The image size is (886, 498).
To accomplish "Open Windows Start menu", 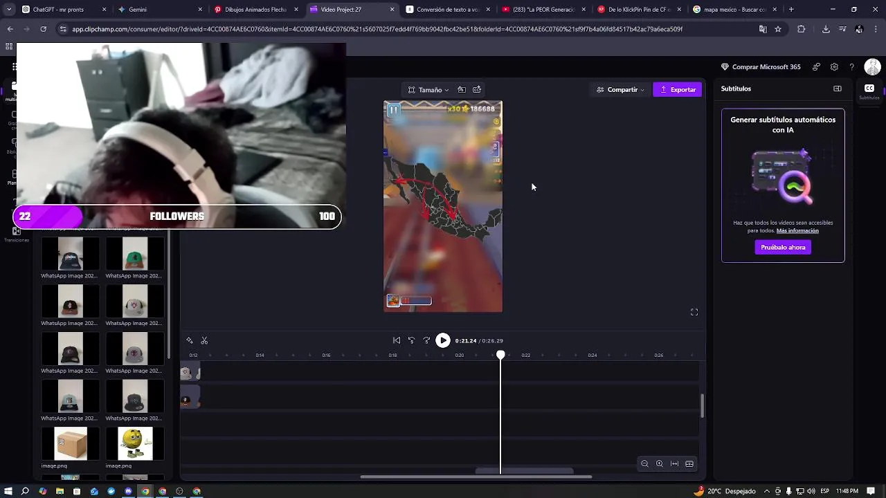I will pyautogui.click(x=8, y=491).
